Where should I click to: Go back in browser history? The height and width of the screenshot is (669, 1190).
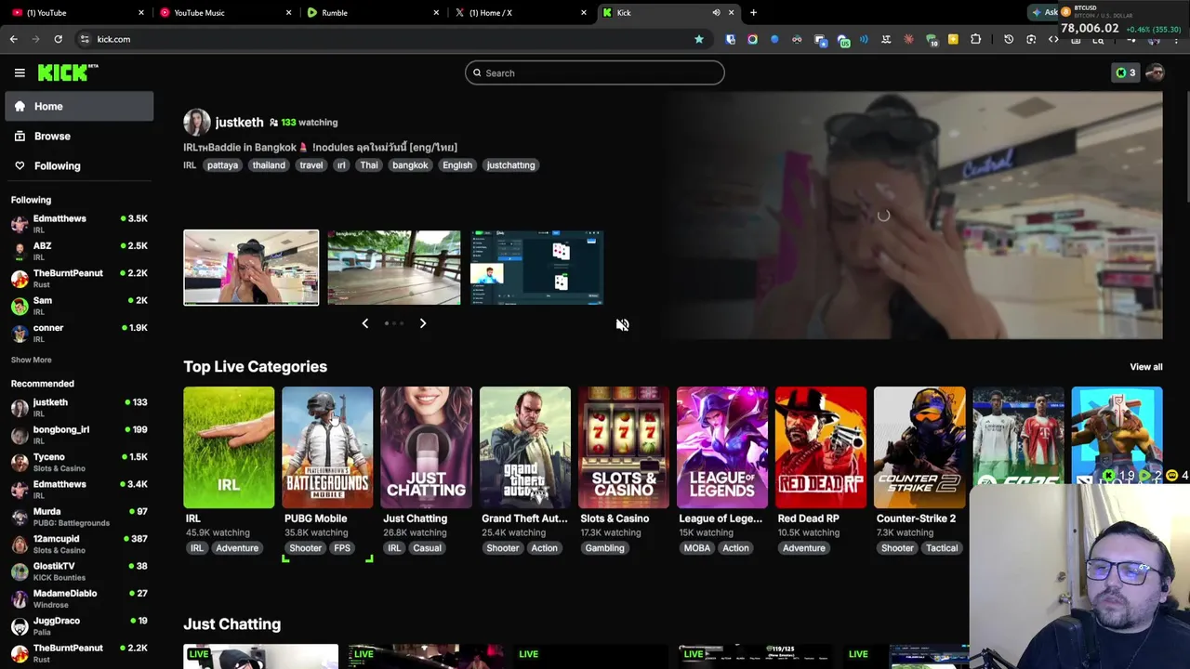pos(13,39)
